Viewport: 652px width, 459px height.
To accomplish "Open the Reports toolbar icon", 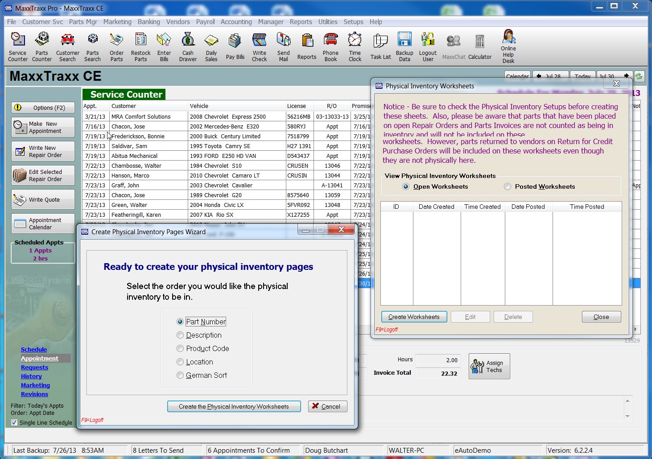I will [x=307, y=46].
